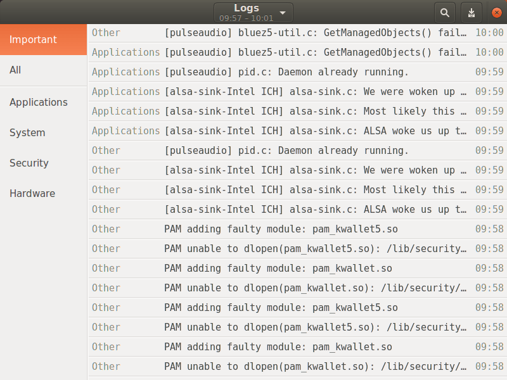
Task: Select the Applications 'We were woken up' alsa-sink entry
Action: click(x=298, y=91)
